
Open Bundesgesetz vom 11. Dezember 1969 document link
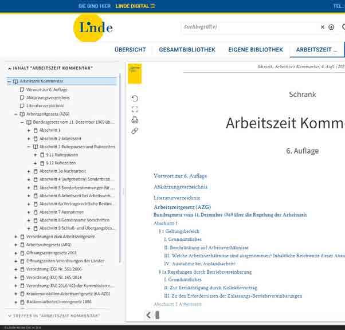(x=230, y=215)
